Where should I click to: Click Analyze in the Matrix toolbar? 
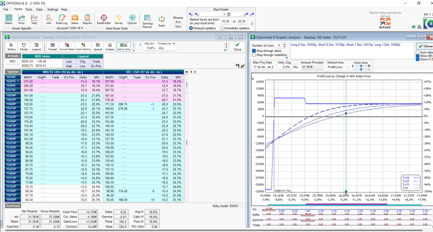[110, 46]
